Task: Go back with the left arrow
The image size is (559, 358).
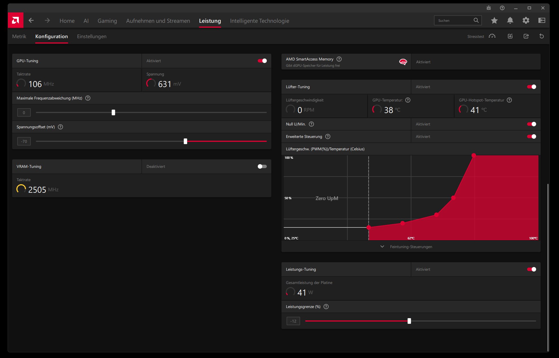Action: [31, 20]
